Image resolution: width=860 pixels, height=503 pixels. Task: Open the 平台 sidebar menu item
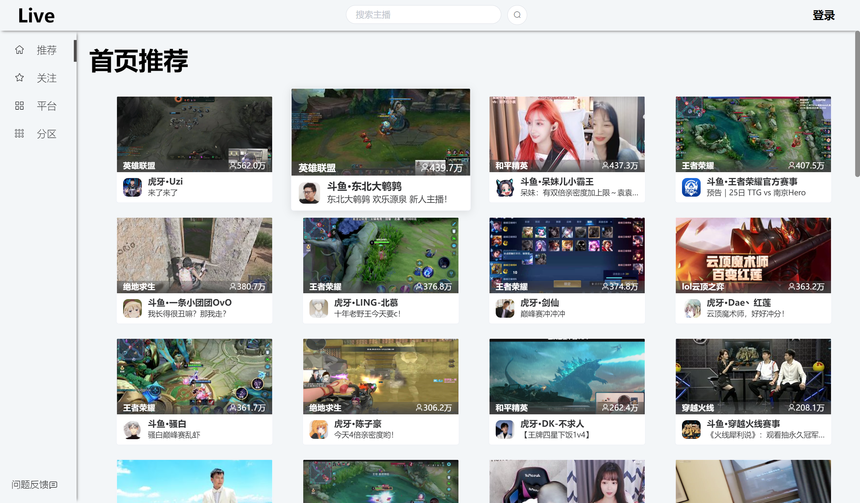(46, 106)
